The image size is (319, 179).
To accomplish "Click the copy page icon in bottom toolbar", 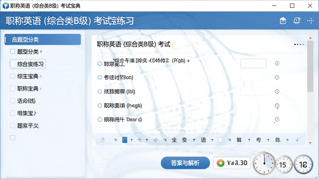I will click(102, 140).
